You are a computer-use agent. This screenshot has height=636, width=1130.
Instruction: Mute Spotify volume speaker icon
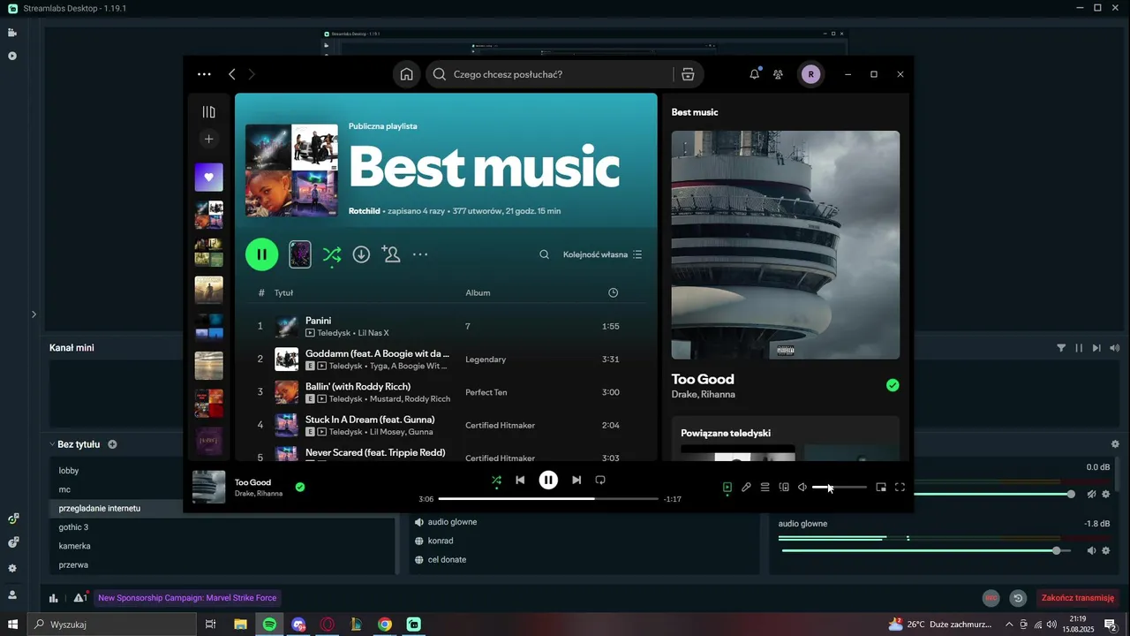pos(802,487)
